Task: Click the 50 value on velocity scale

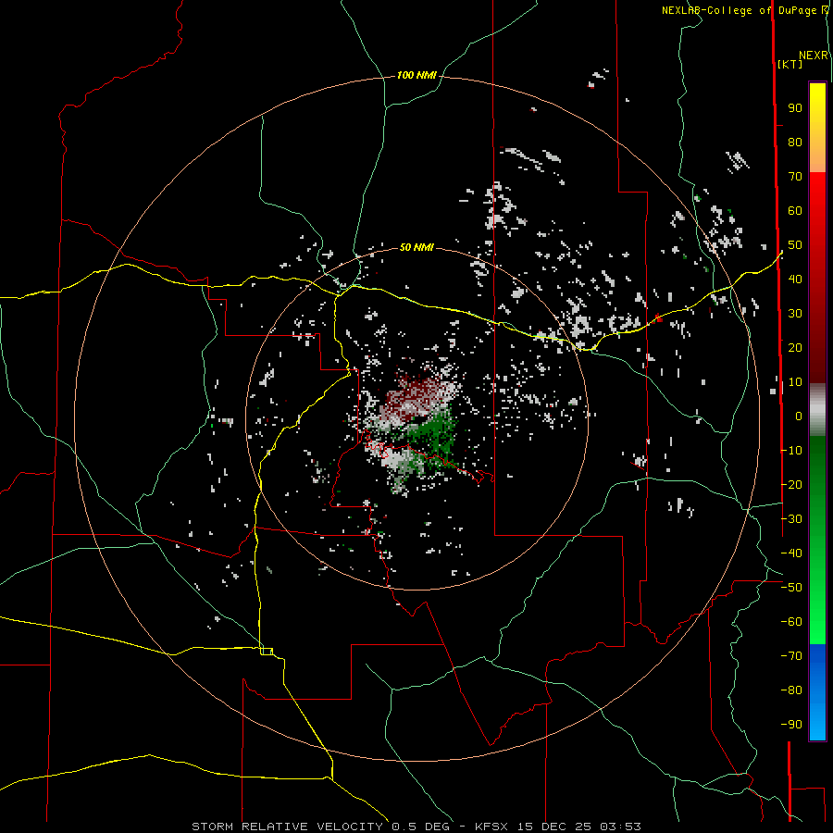Action: (x=795, y=245)
